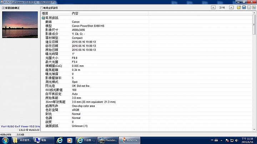Select the ISO value 100

coord(74,90)
